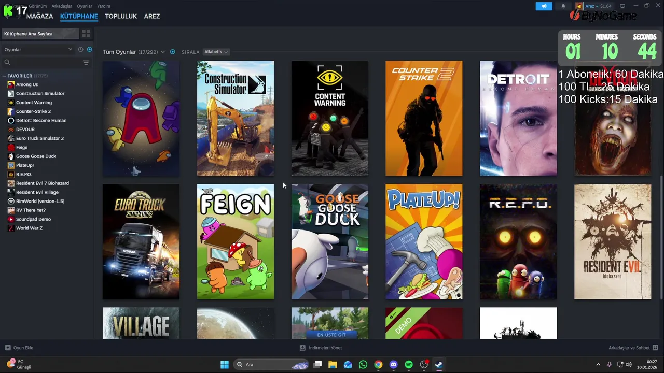Screen dimensions: 664x373
Task: Open the Content Warning cover art
Action: [330, 119]
